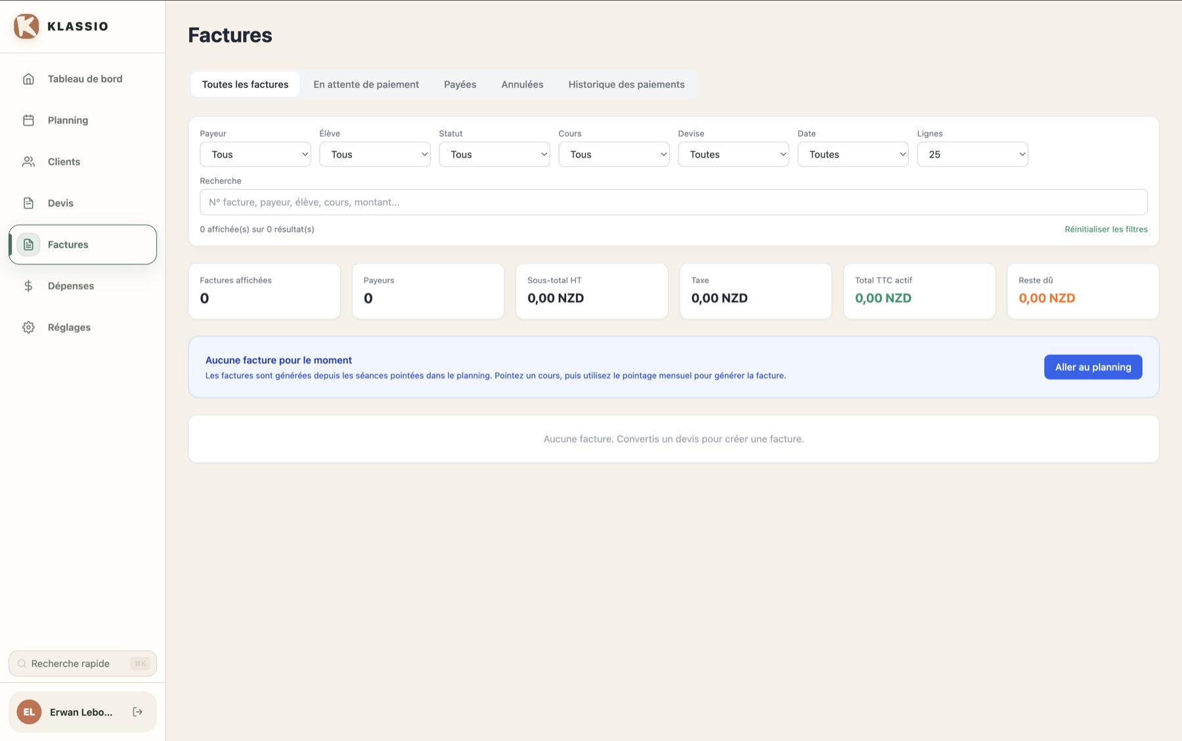Open the Devis section
This screenshot has width=1182, height=741.
click(83, 203)
